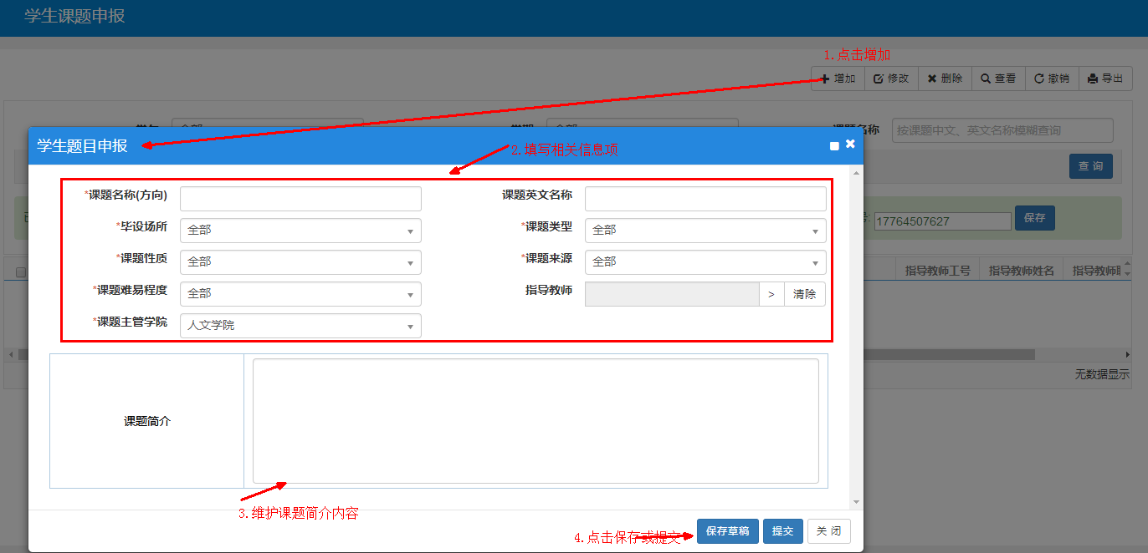Image resolution: width=1148 pixels, height=553 pixels.
Task: Maximize the 学生题目申报 dialog
Action: 834,145
